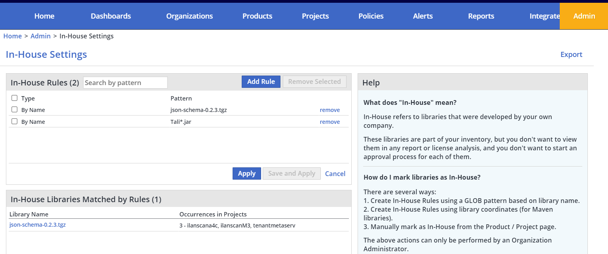
Task: Click the Search by pattern field
Action: 125,83
